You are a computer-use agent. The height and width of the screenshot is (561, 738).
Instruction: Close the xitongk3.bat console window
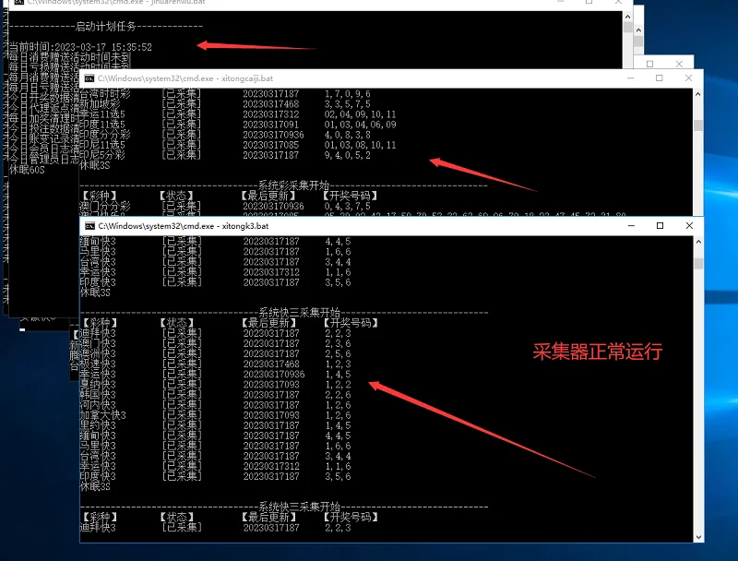(689, 226)
